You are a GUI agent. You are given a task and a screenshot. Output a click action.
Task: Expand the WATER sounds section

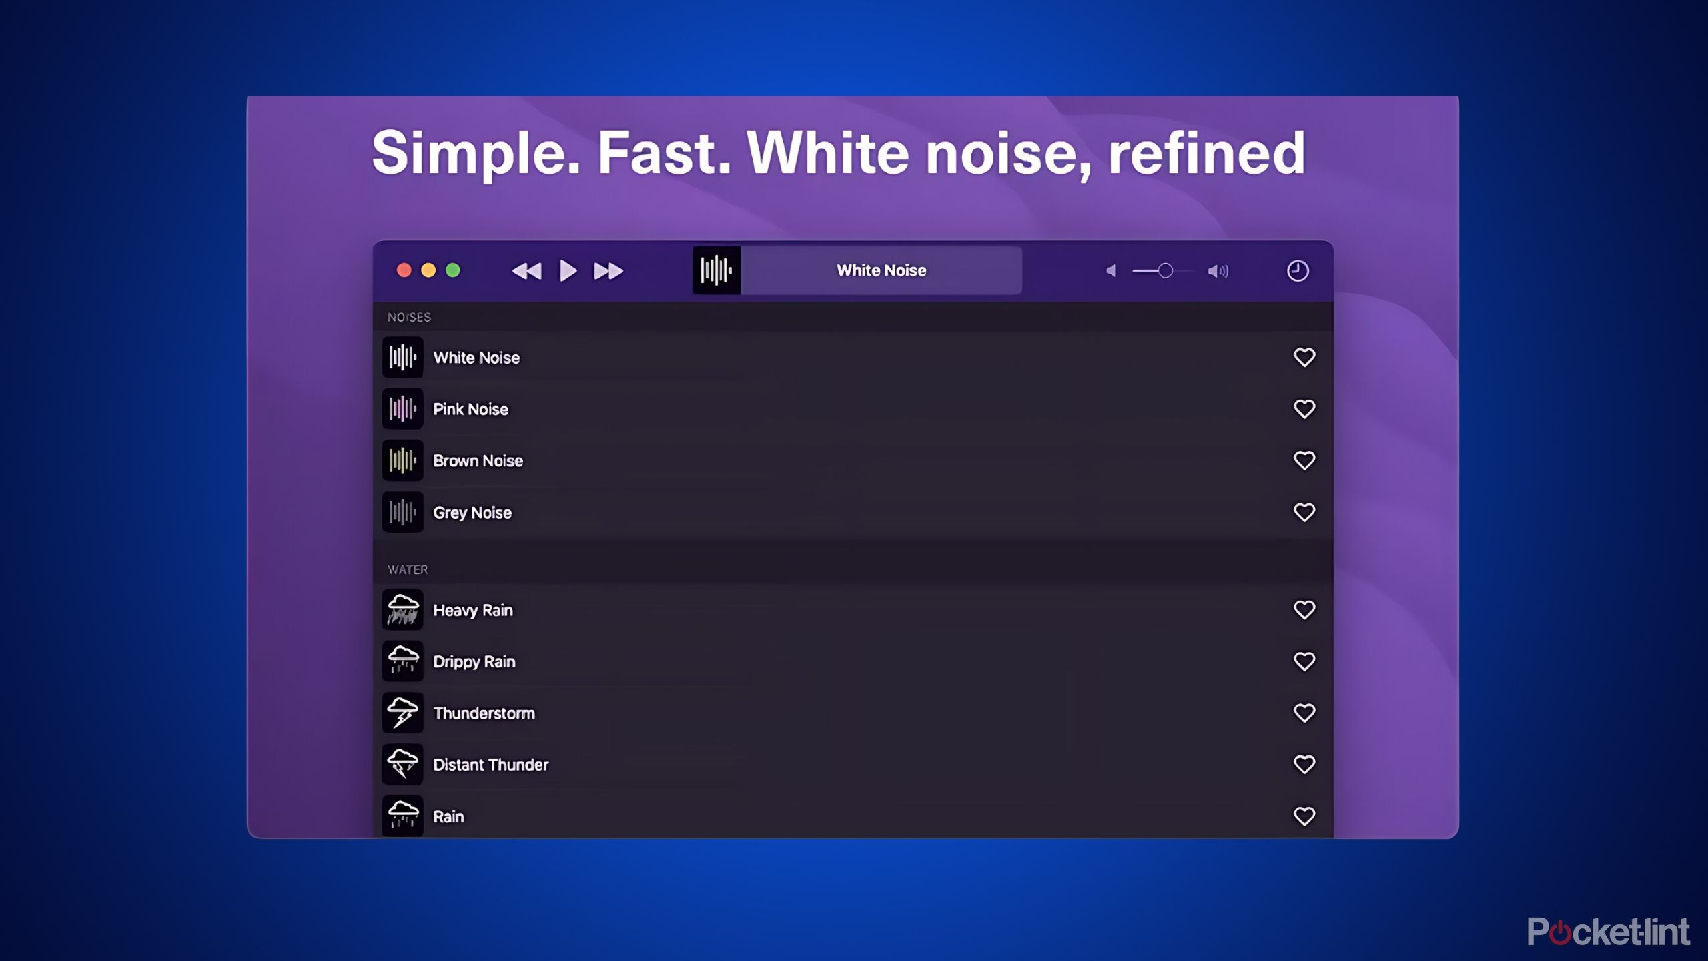[407, 569]
